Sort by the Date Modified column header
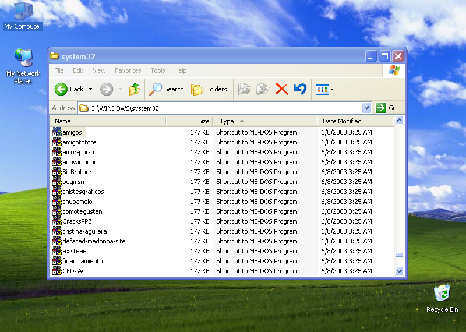This screenshot has width=466, height=332. pos(355,121)
